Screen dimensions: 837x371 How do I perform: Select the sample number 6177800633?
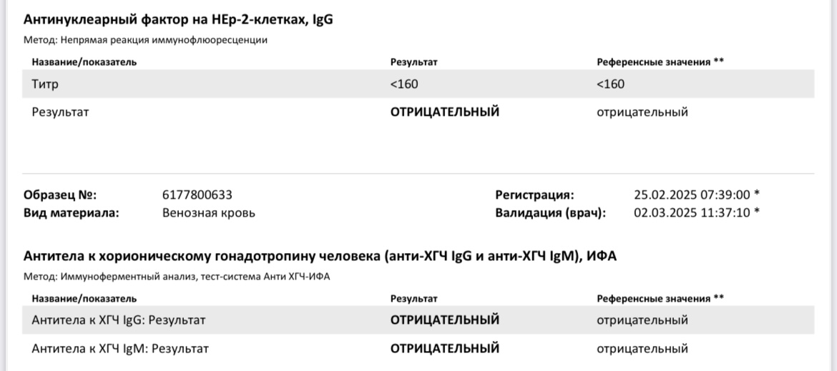[x=197, y=195]
